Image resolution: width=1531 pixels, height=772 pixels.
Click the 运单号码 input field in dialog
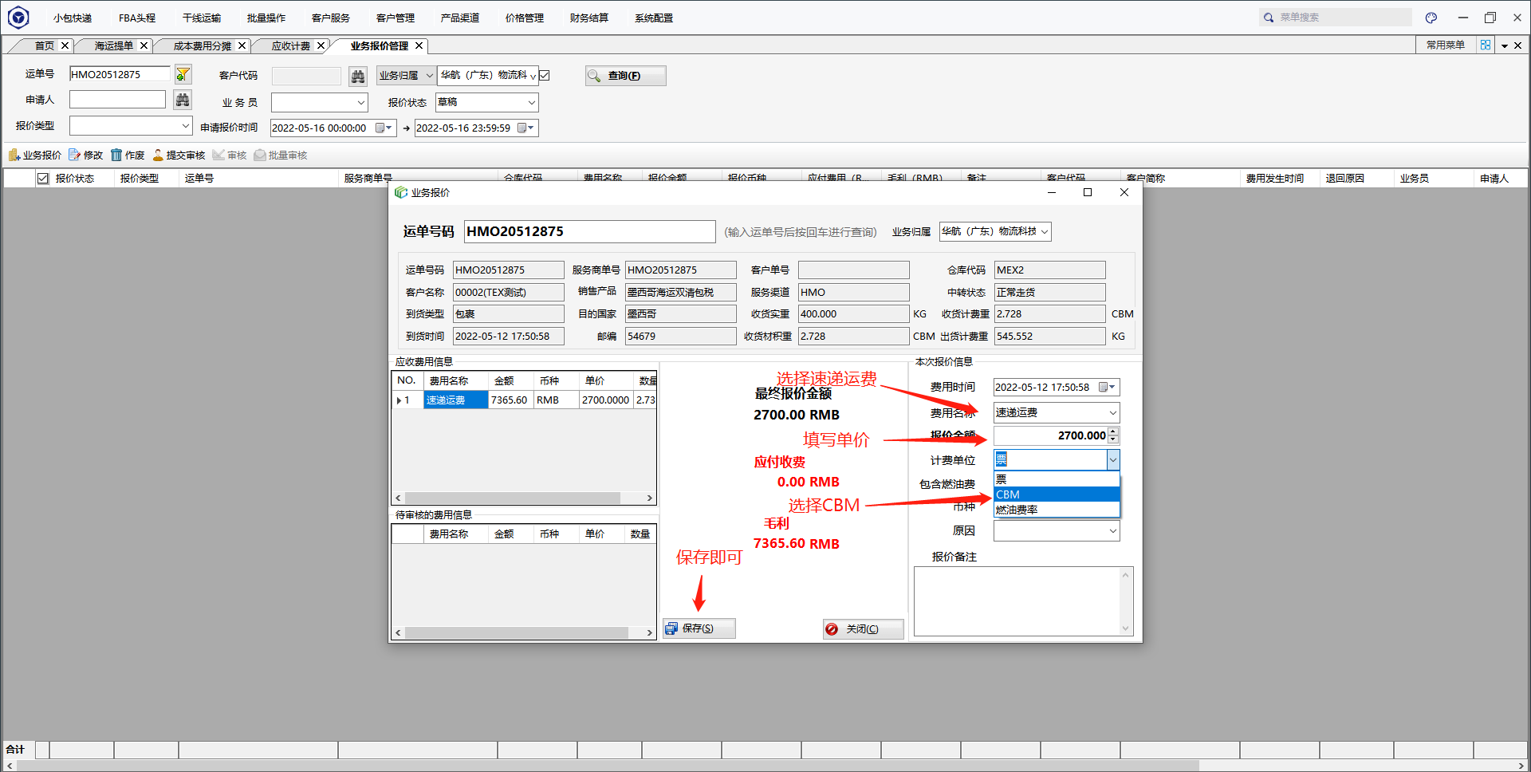[x=590, y=231]
